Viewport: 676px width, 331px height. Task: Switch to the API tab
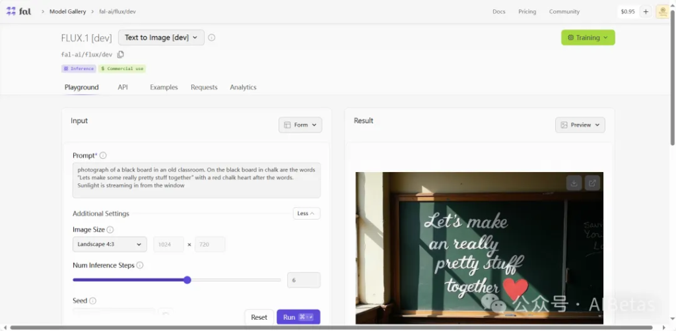pyautogui.click(x=123, y=87)
